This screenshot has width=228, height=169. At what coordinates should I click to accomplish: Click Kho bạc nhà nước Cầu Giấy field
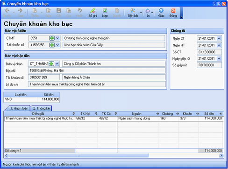tap(114, 45)
